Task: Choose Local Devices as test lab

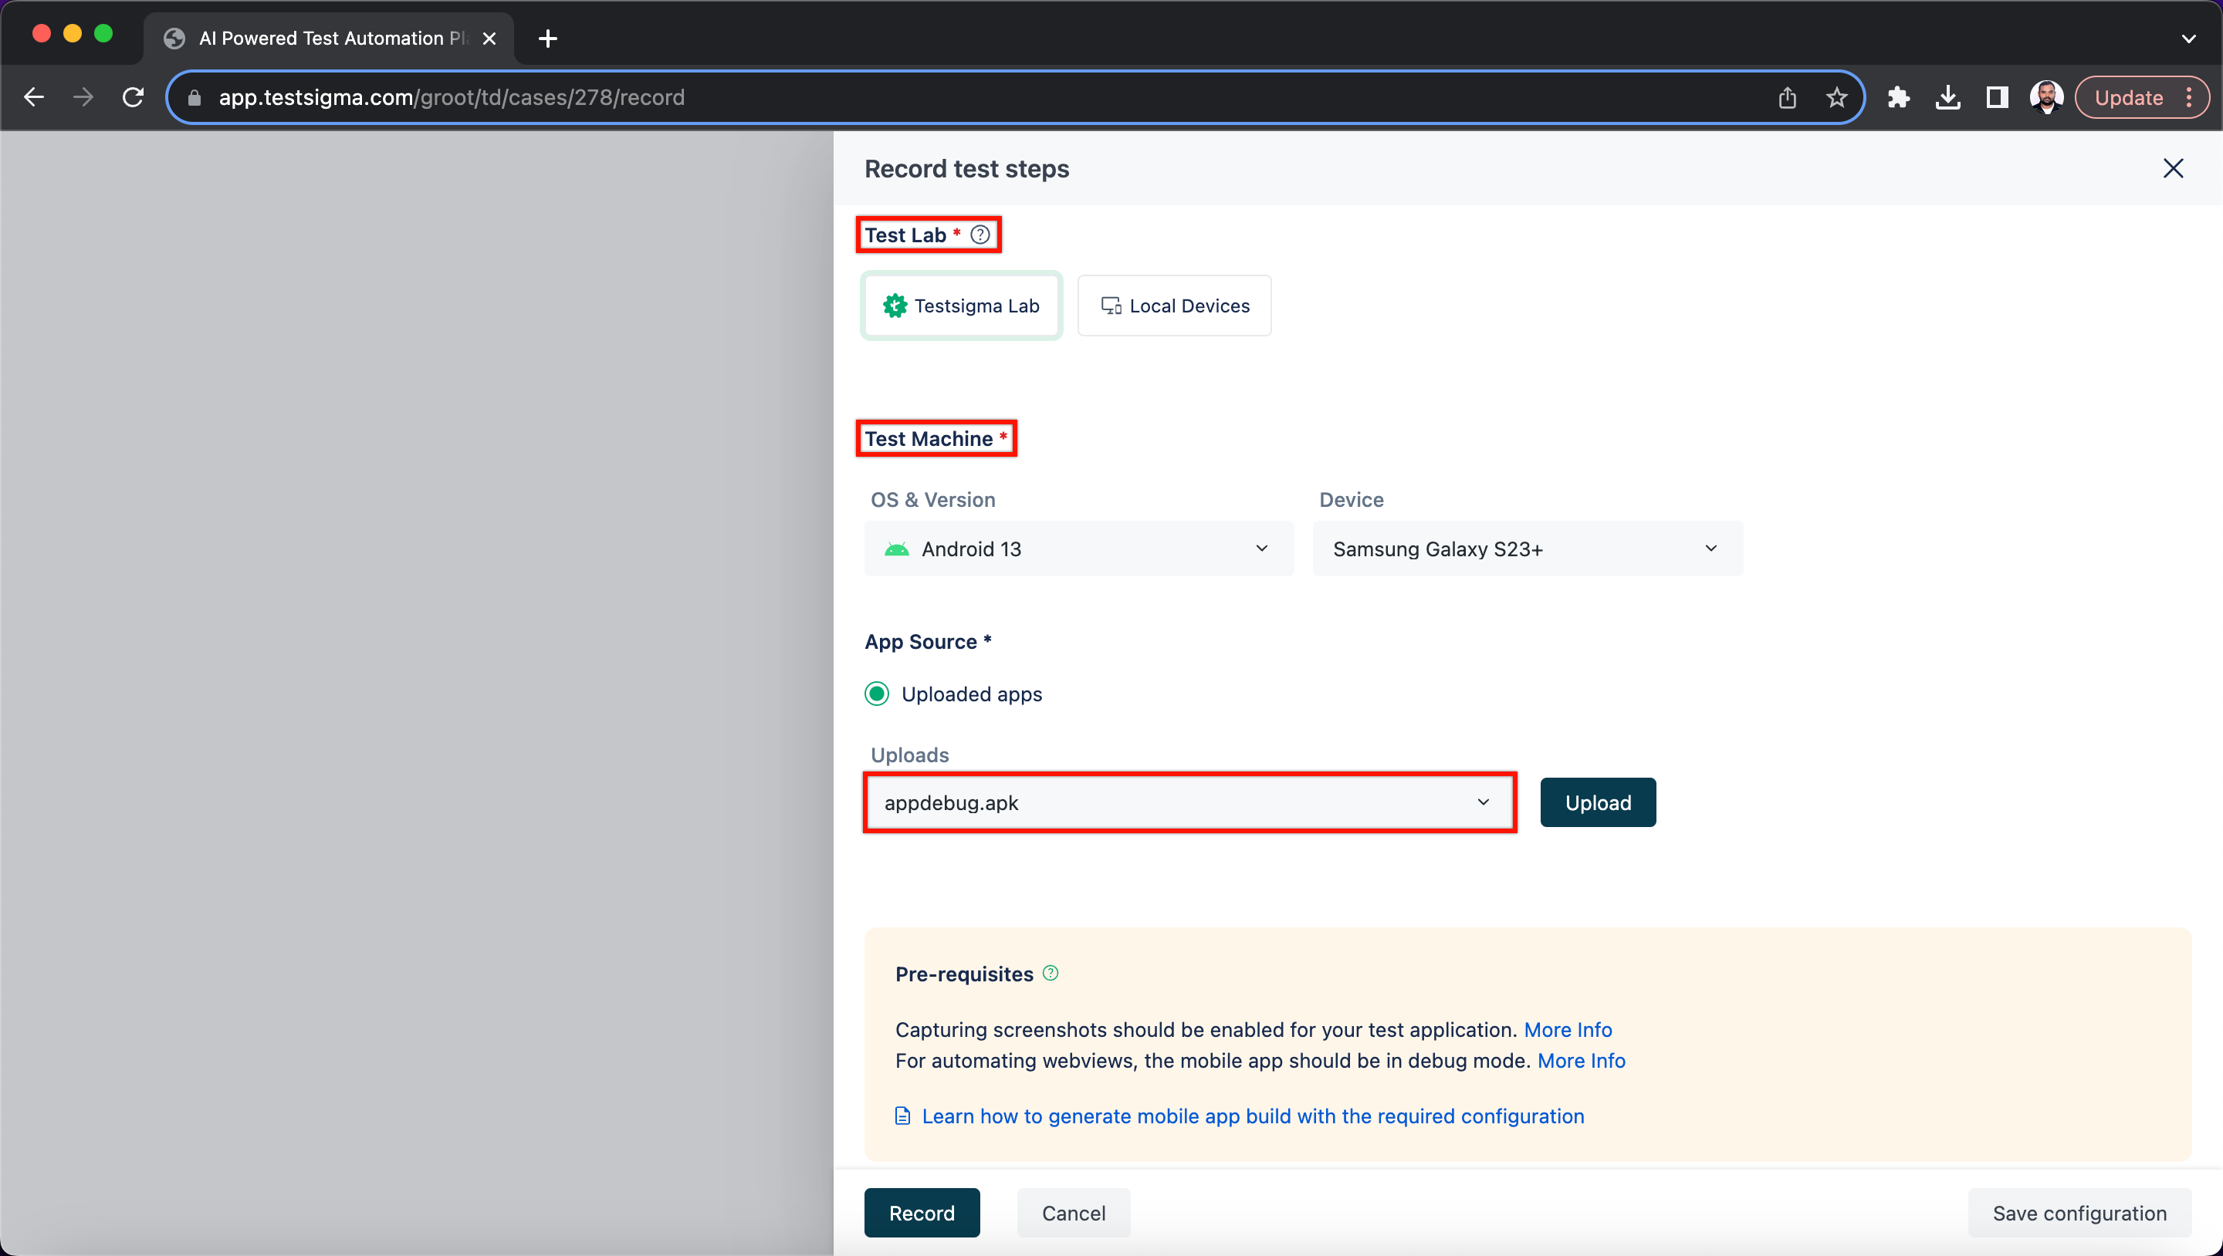Action: [1175, 306]
